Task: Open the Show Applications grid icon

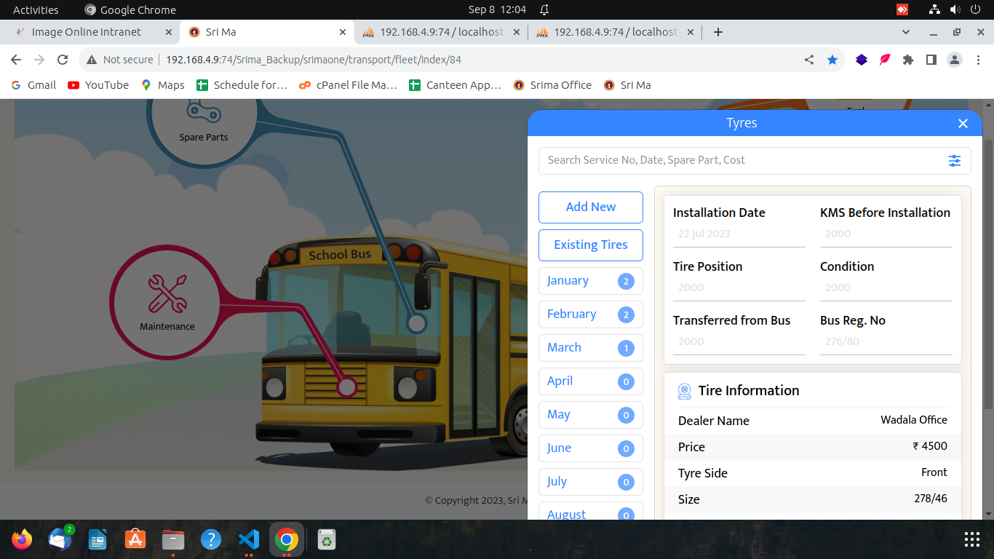Action: [x=971, y=539]
